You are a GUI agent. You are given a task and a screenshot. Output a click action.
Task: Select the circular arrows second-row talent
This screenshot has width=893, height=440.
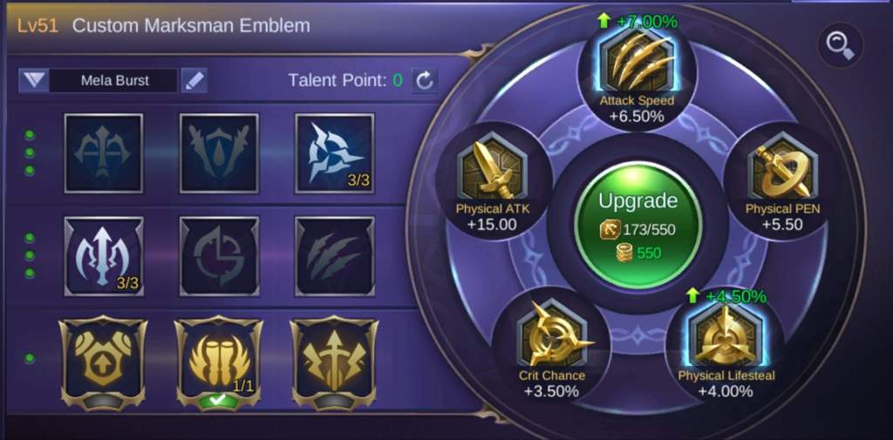219,256
